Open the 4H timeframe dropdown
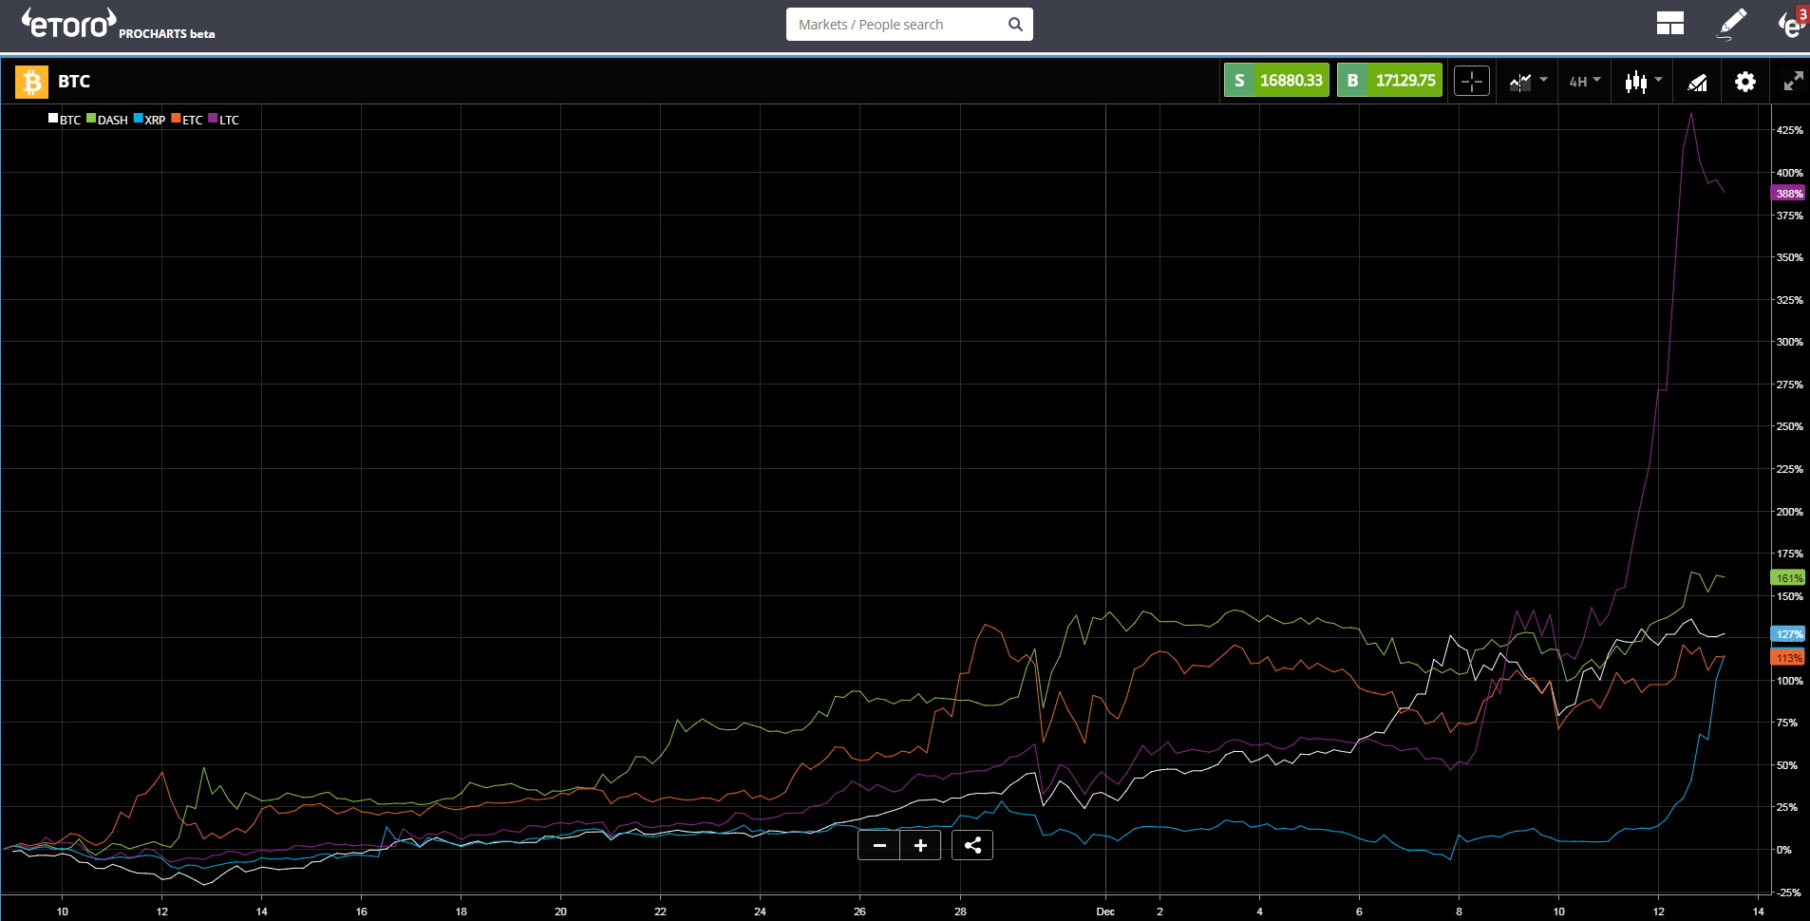This screenshot has height=921, width=1810. pyautogui.click(x=1585, y=82)
